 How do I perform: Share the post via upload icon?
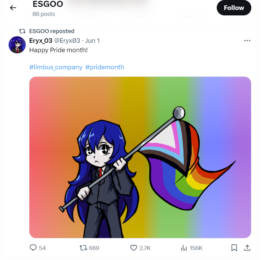tap(247, 248)
